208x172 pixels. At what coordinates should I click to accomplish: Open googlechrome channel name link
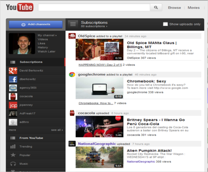click(92, 74)
